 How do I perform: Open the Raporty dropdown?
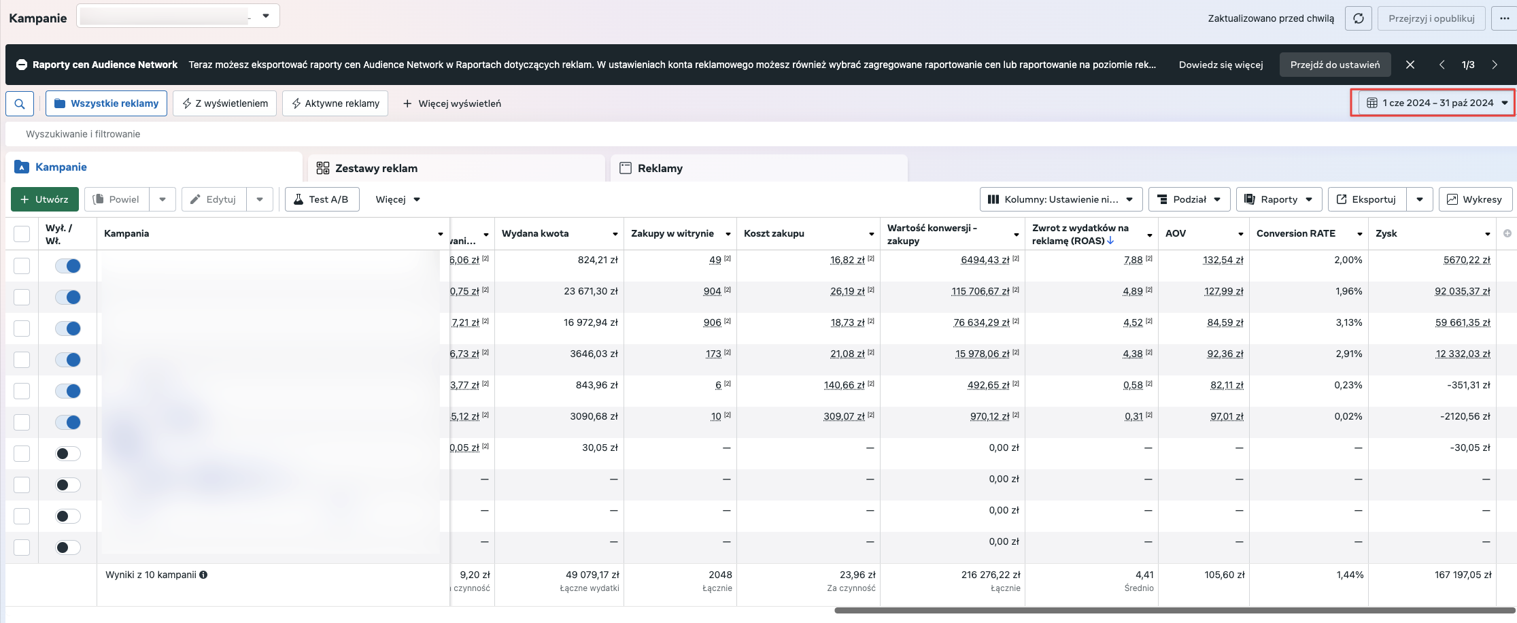1278,199
